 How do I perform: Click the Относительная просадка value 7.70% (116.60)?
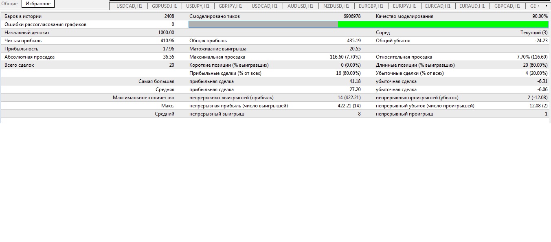(x=532, y=57)
